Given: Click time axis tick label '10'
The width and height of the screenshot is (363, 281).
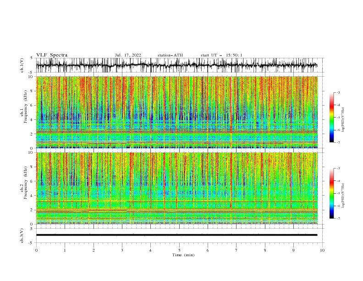Looking at the screenshot, I should point(322,250).
